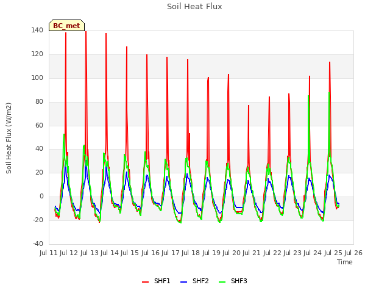
Task: Click the 100 y-axis tick label
Action: pyautogui.click(x=37, y=78)
